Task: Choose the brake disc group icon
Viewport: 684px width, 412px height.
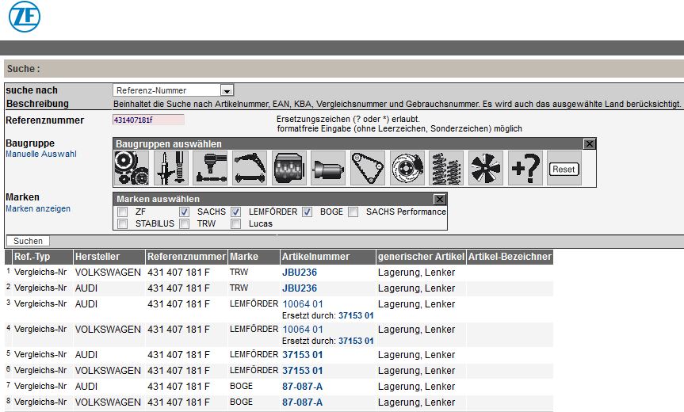Action: tap(407, 169)
